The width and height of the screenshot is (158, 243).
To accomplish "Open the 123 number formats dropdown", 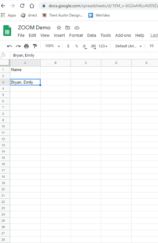I will [x=103, y=46].
